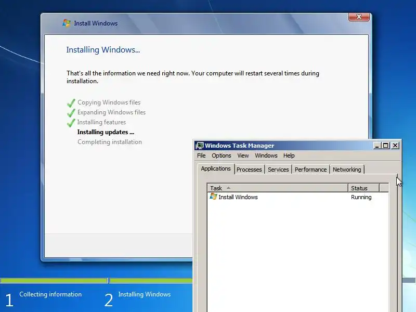Screen dimensions: 416x312
Task: Click the Installing updates step text
Action: 106,132
